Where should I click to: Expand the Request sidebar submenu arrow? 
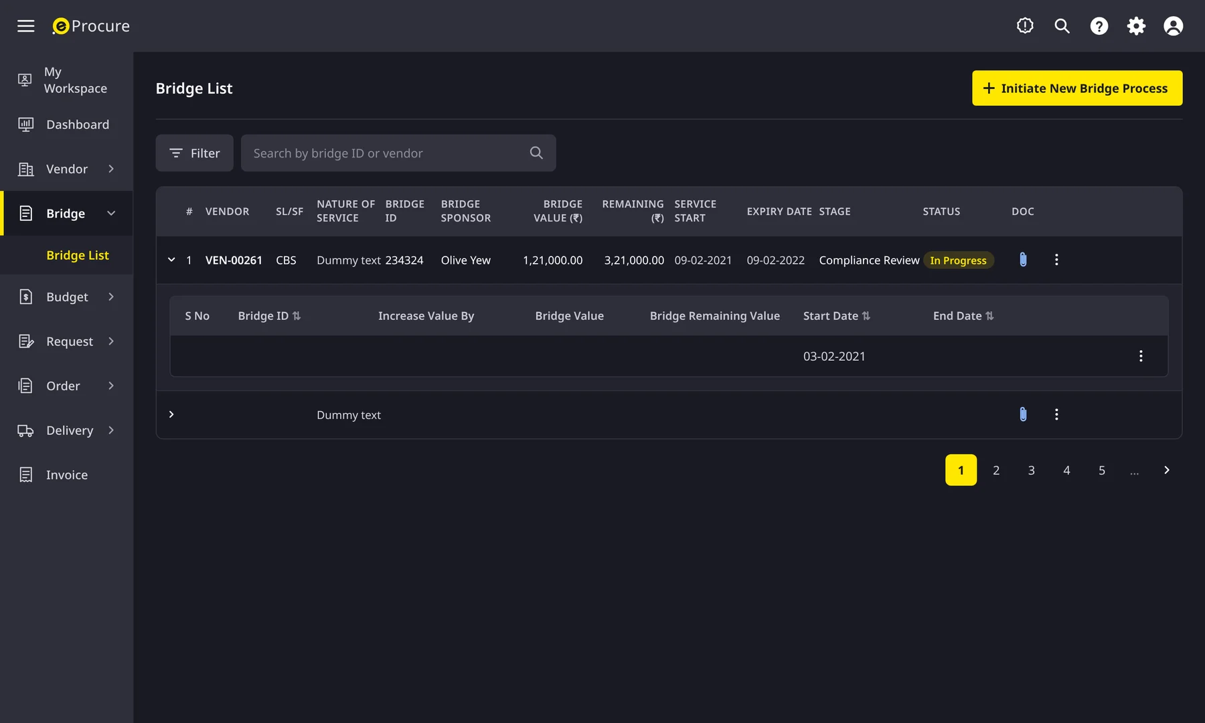(x=111, y=341)
